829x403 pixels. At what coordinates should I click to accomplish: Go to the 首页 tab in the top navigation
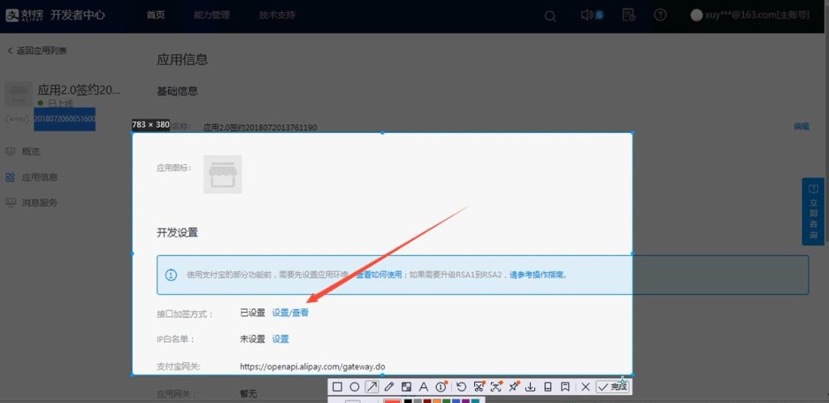156,15
